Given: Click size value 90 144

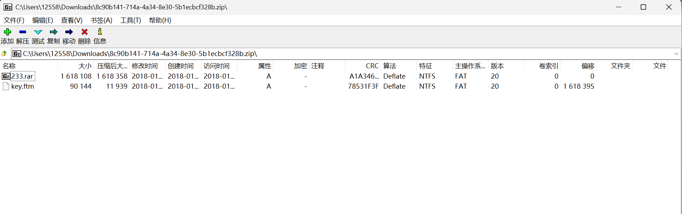Looking at the screenshot, I should point(81,86).
